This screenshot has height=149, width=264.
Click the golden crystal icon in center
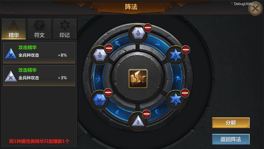pos(138,79)
